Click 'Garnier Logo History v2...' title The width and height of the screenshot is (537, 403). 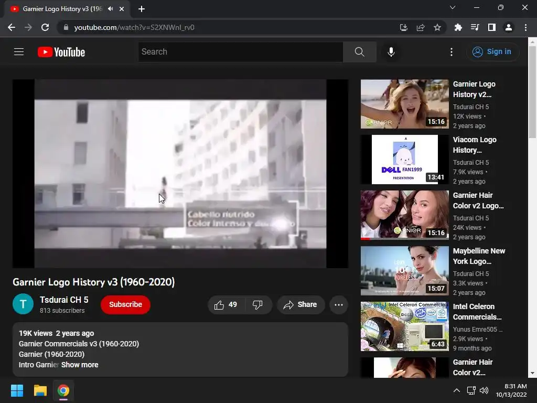474,89
